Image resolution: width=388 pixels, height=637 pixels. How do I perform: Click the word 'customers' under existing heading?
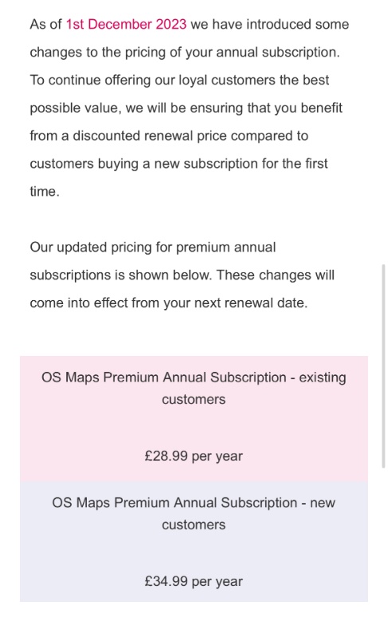coord(194,400)
